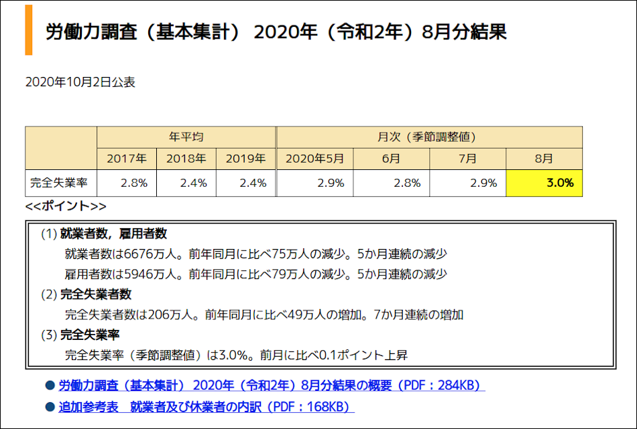Click the 8月 column header

(x=544, y=159)
